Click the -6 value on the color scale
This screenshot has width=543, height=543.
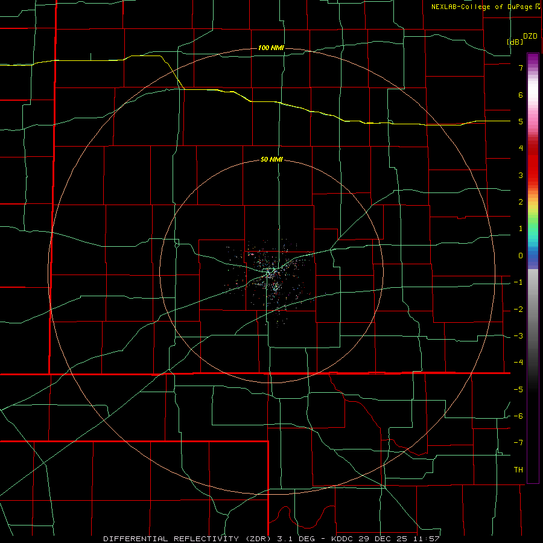tap(518, 416)
